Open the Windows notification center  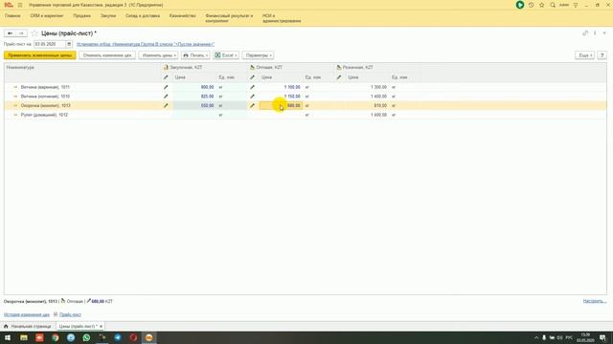pyautogui.click(x=602, y=337)
